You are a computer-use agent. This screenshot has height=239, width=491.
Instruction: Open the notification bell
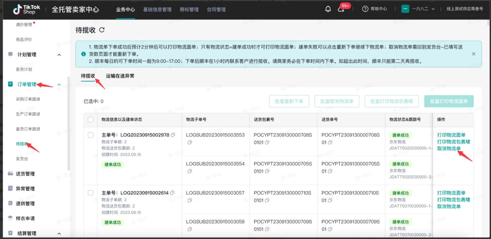[328, 9]
